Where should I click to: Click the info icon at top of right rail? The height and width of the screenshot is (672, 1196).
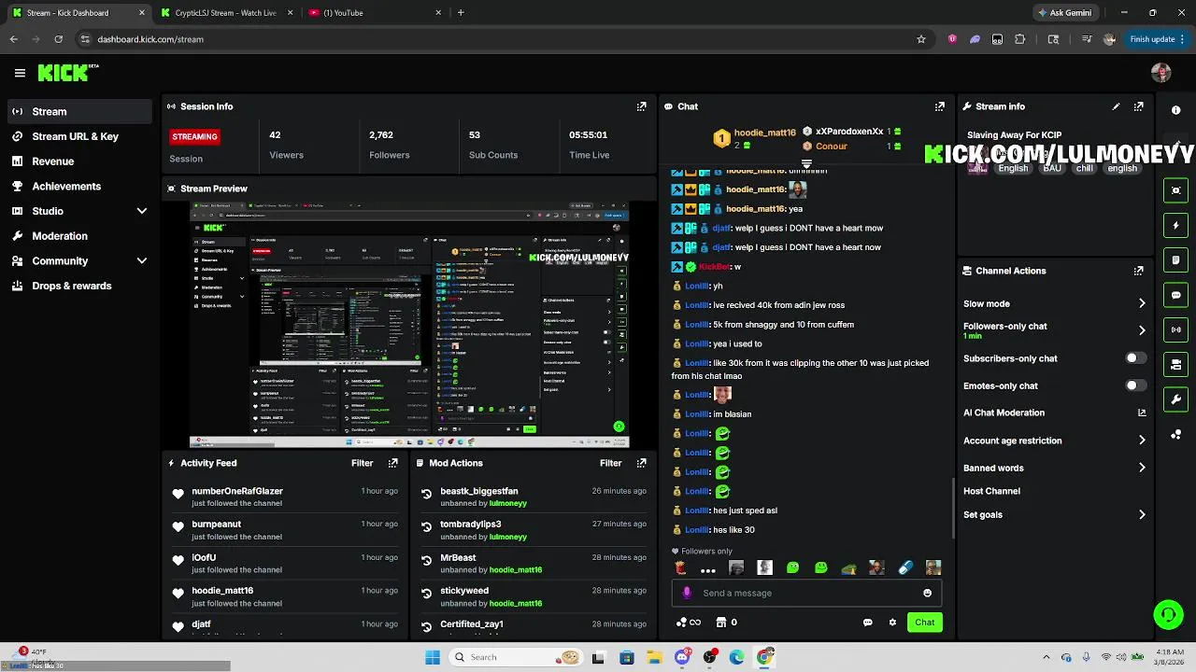pyautogui.click(x=1175, y=110)
